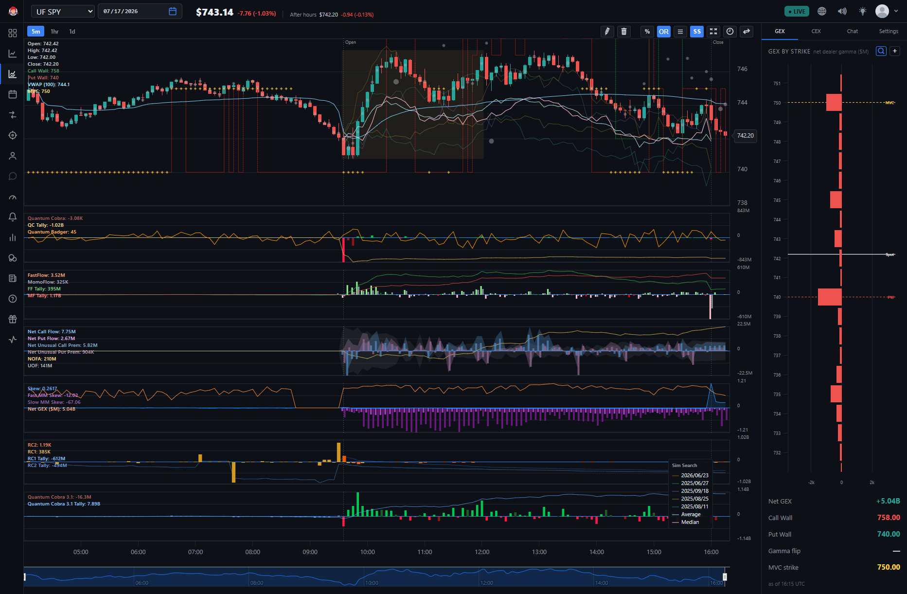Click the left-right swap arrows toolbar icon

click(x=747, y=32)
